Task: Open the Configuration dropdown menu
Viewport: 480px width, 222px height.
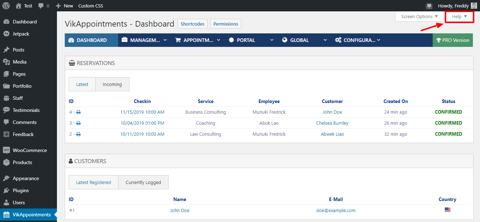Action: pos(358,40)
